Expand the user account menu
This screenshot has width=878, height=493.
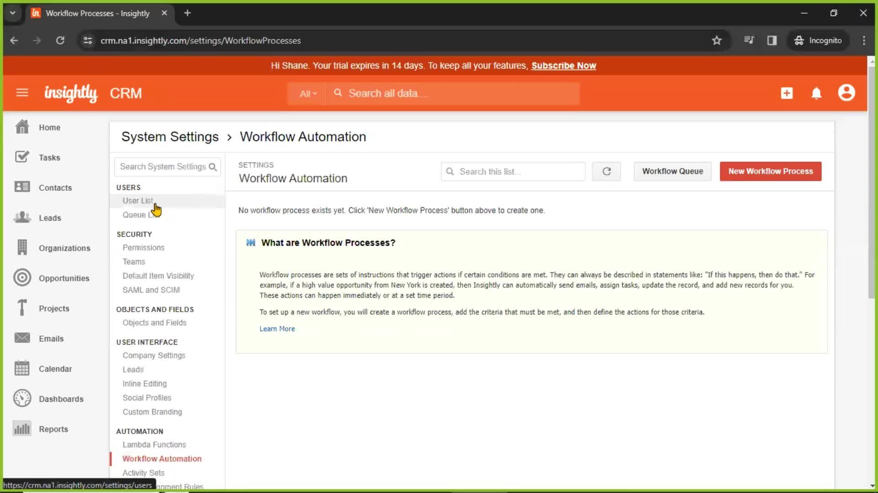tap(847, 93)
